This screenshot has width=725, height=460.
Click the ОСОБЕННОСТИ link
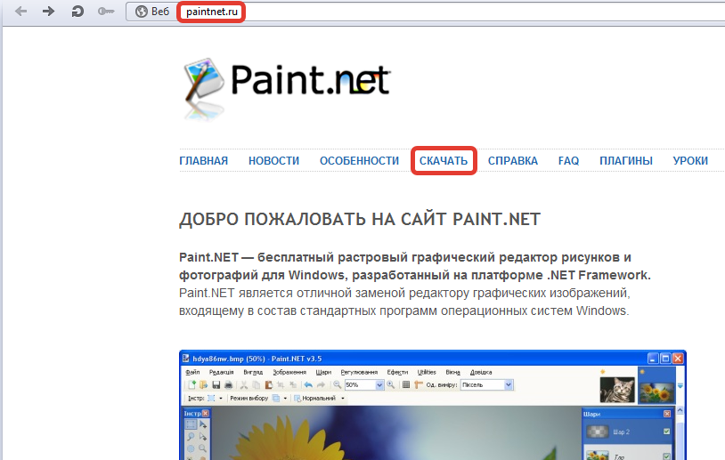point(359,161)
